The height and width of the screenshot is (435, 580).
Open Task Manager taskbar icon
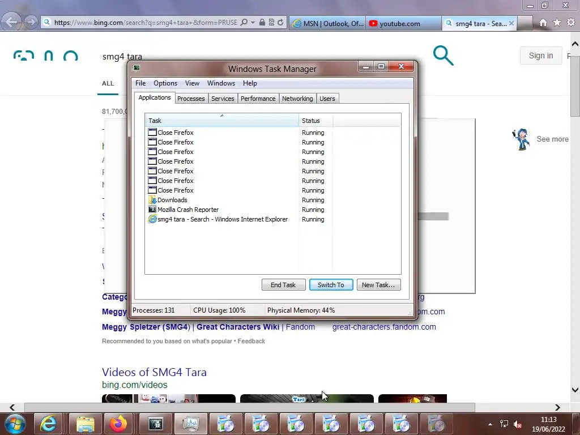pyautogui.click(x=190, y=424)
